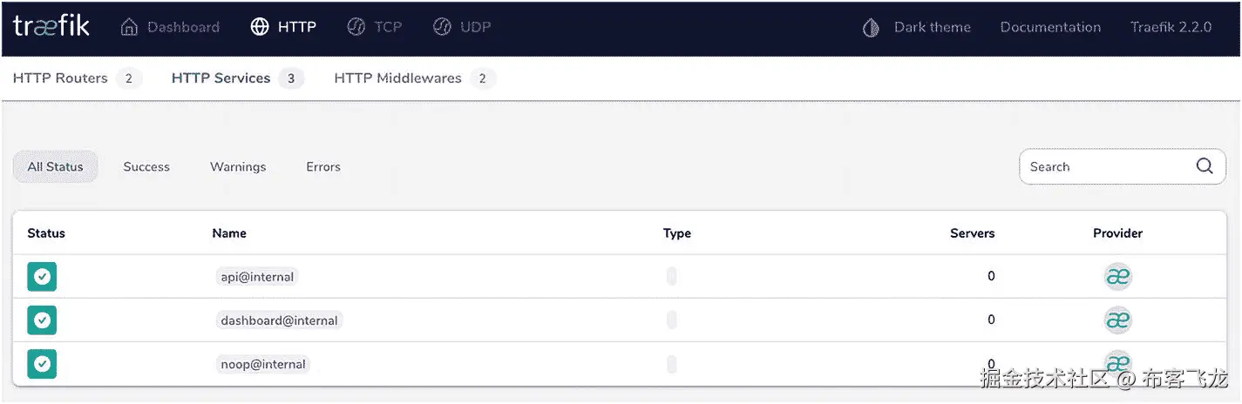Switch to HTTP Routers tab
1242x404 pixels.
[x=60, y=78]
